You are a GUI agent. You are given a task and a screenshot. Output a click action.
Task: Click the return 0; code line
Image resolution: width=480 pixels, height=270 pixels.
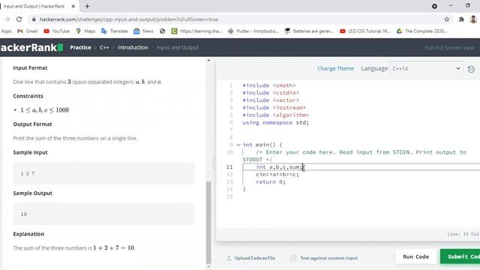click(271, 181)
